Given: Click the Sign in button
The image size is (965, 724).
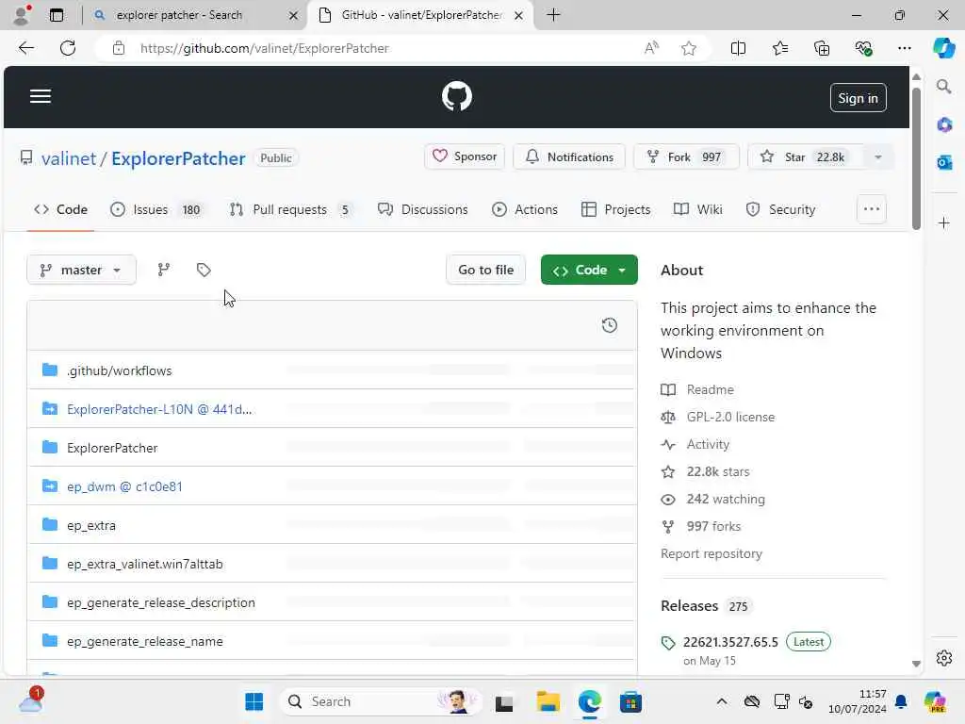Looking at the screenshot, I should coord(858,98).
